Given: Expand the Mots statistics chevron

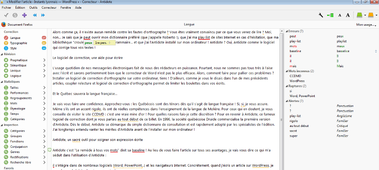Looking at the screenshot, I should click(x=44, y=103).
